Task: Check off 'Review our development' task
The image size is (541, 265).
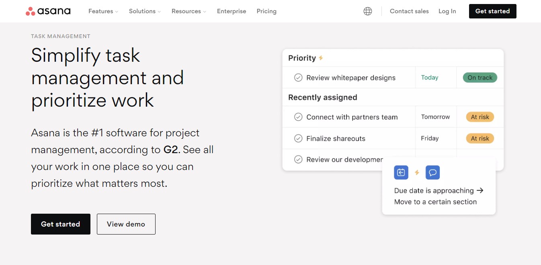Action: tap(298, 160)
